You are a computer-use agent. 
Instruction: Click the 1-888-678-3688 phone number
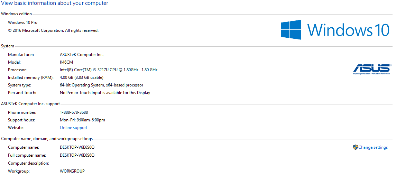point(74,112)
